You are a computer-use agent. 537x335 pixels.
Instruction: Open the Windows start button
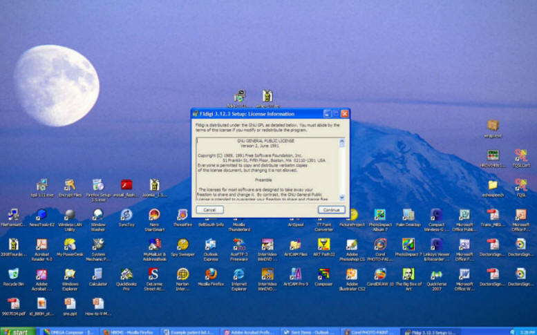[x=18, y=332]
